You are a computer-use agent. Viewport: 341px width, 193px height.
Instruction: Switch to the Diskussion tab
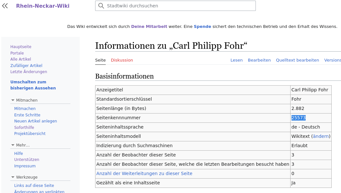pos(122,60)
